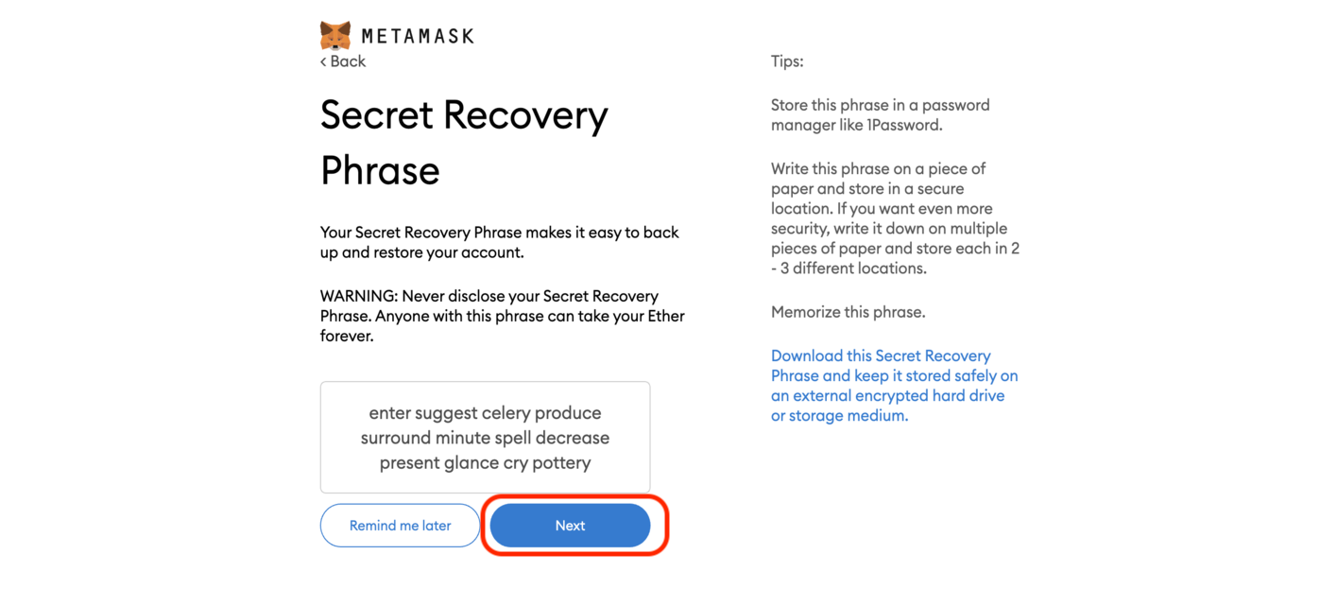Go back using the Back link
Viewport: 1337px width, 606px height.
point(348,61)
